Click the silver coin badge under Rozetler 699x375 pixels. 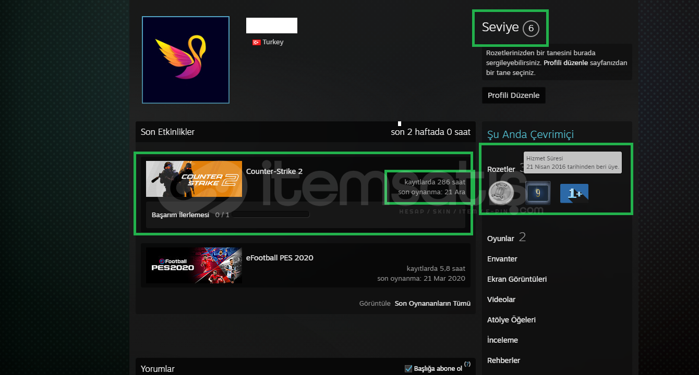[x=501, y=193]
